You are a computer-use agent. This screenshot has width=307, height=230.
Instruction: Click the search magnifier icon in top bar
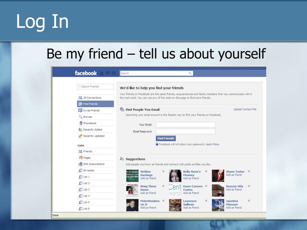coord(190,73)
